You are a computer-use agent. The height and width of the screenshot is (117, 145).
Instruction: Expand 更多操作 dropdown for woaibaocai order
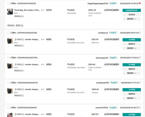[131, 48]
